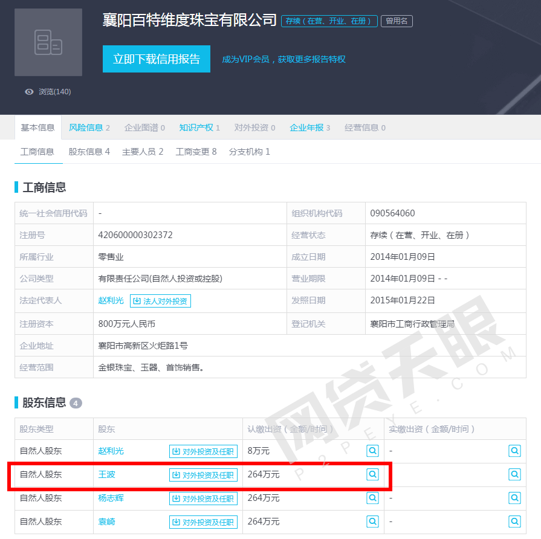This screenshot has height=539, width=541.
Task: Click the shareholder count badge 4
Action: click(76, 403)
